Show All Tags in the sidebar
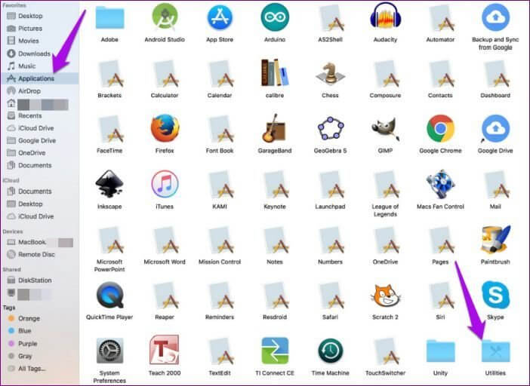 32,368
